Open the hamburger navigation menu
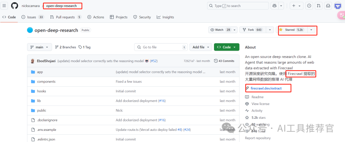This screenshot has width=345, height=142. pos(4,6)
